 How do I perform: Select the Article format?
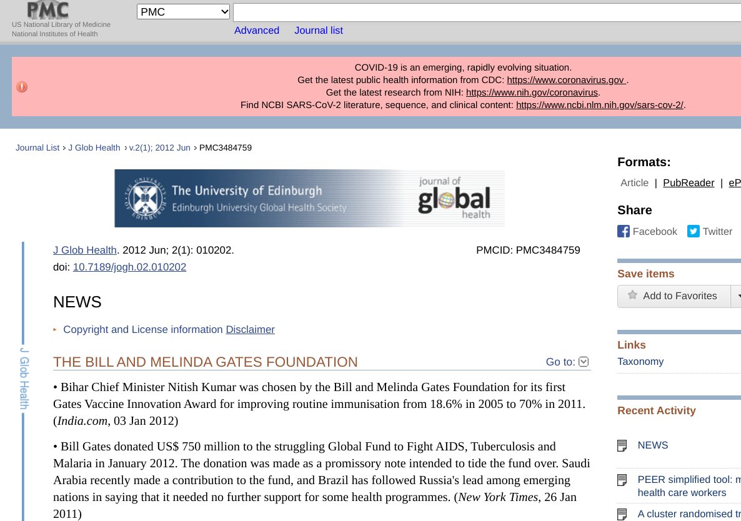(634, 183)
